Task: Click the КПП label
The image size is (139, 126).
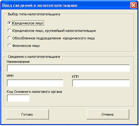Action: (x=75, y=77)
